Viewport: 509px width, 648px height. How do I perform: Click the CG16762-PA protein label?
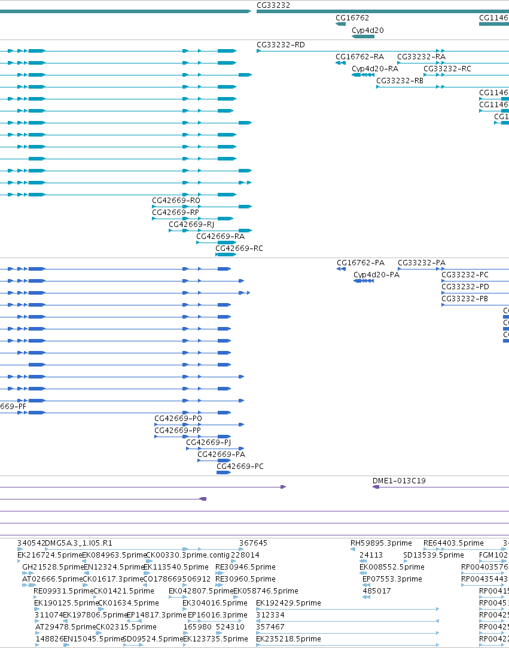[361, 263]
